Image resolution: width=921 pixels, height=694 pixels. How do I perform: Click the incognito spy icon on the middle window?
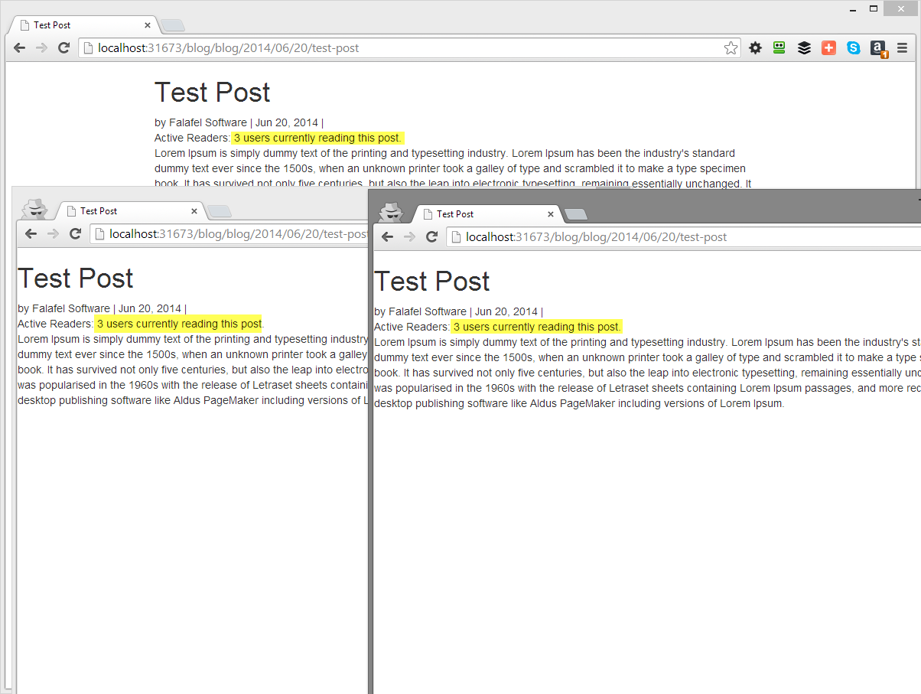coord(35,209)
